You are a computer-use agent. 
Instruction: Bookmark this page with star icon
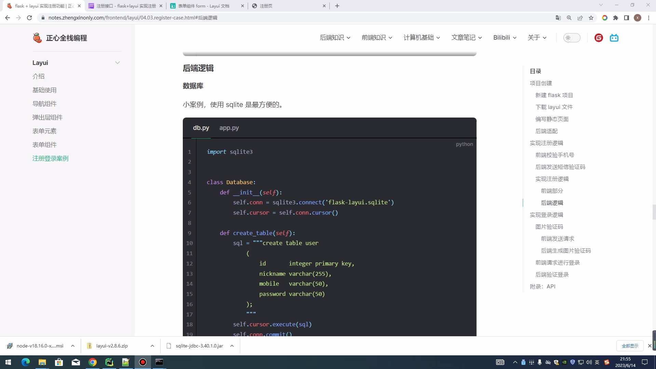[591, 18]
